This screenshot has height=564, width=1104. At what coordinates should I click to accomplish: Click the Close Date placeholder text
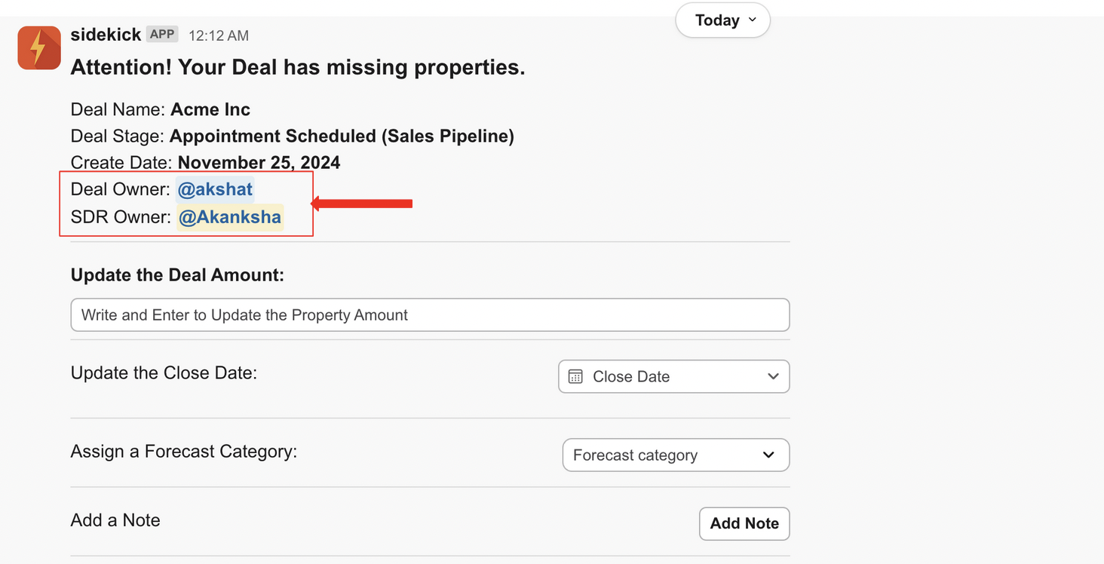(x=631, y=376)
